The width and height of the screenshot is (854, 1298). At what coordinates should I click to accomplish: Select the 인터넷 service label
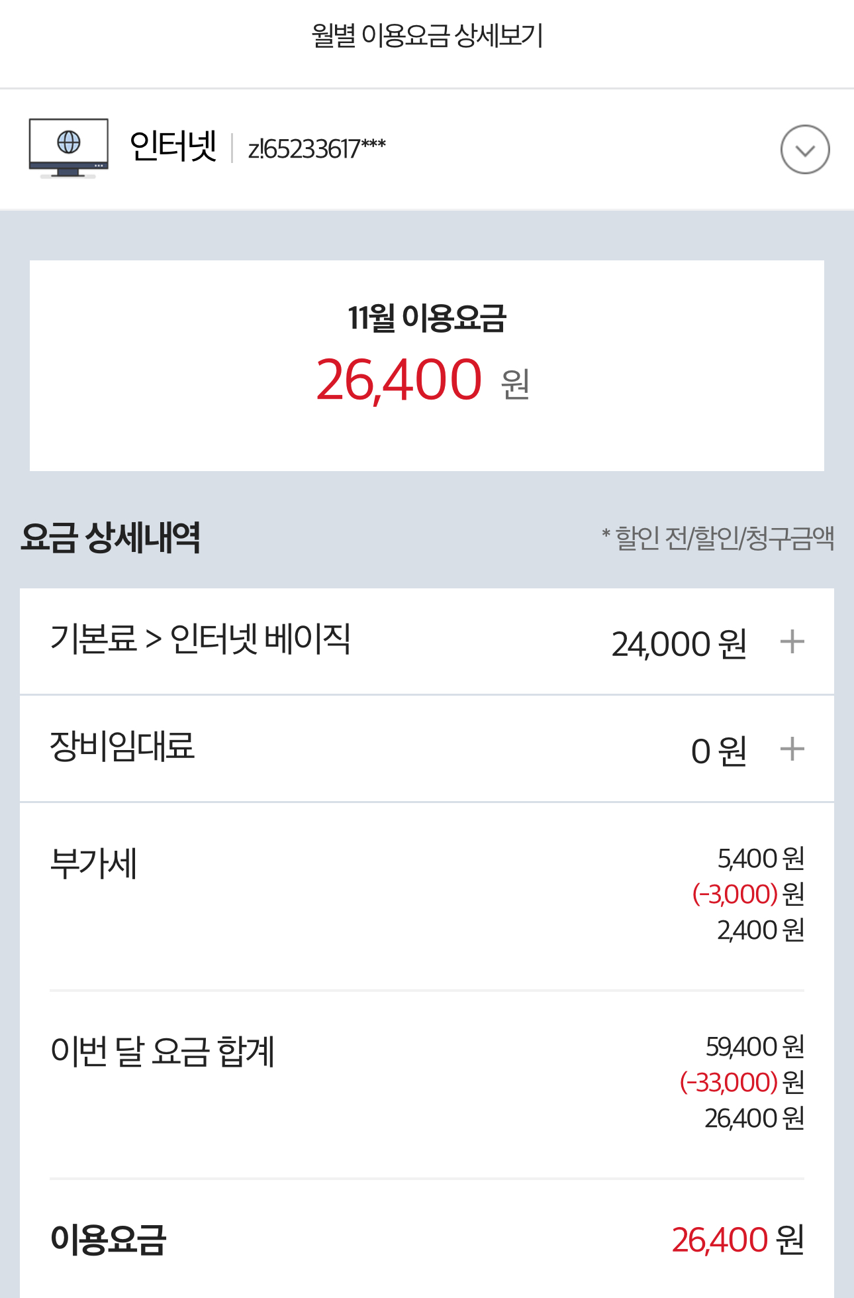173,146
